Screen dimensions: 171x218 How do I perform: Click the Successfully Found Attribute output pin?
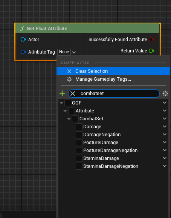(x=151, y=40)
